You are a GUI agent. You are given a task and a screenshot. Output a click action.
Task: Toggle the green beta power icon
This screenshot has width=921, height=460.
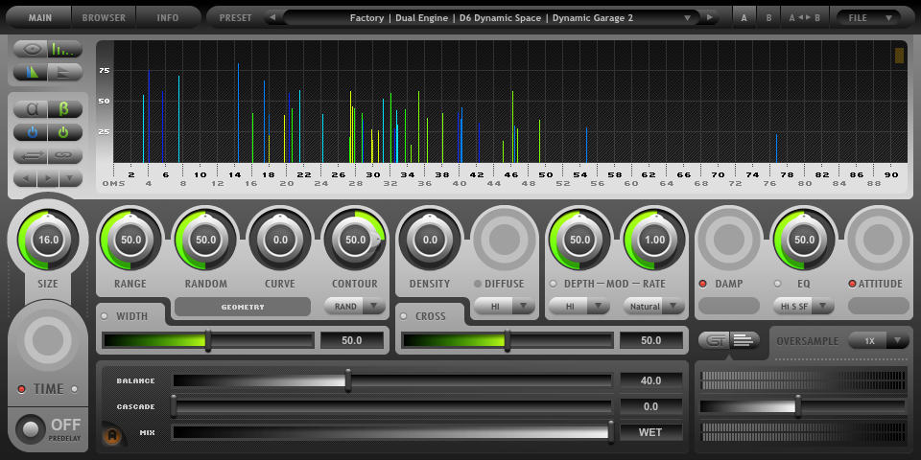[64, 132]
